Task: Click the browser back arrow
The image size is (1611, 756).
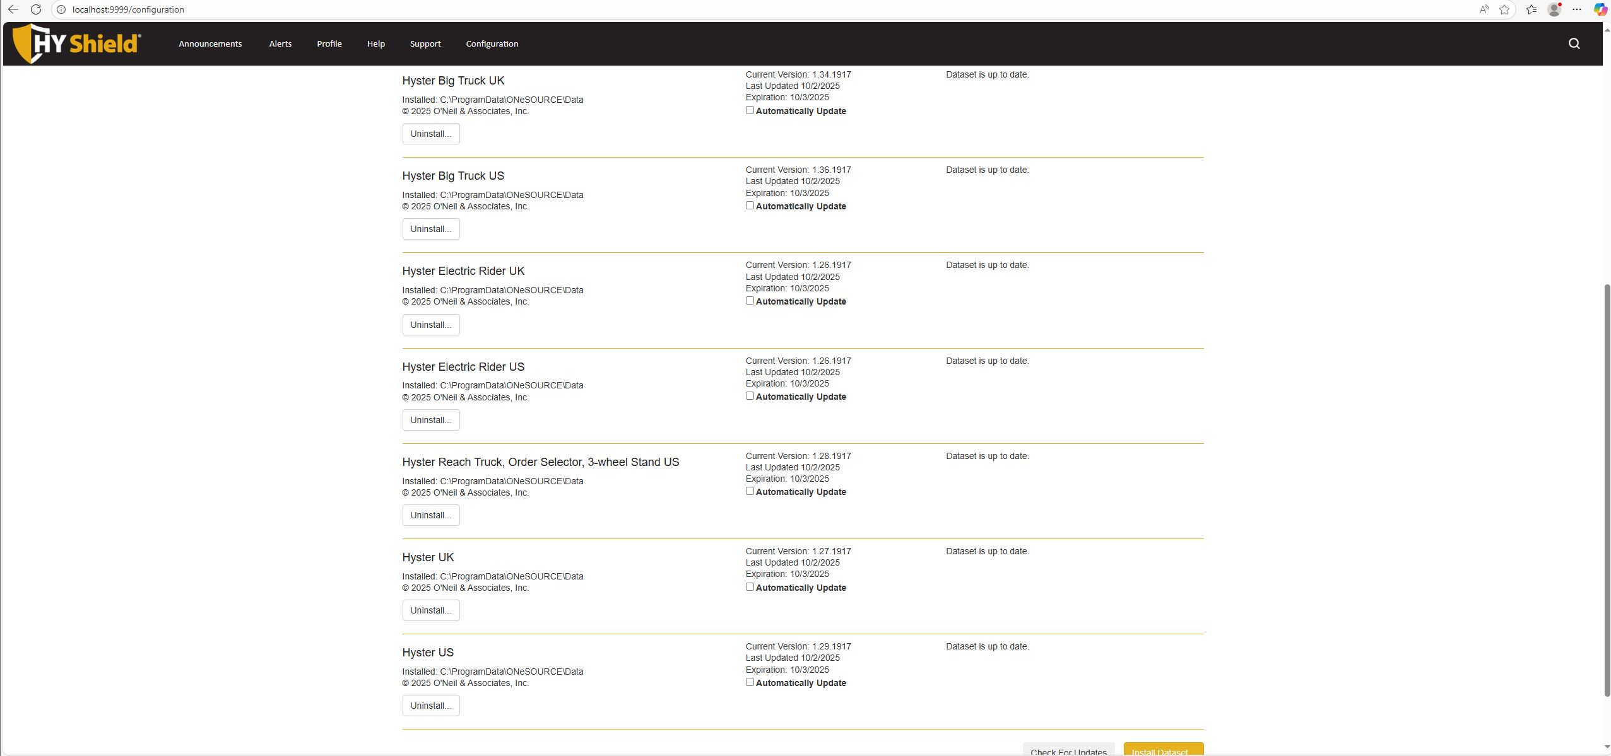Action: (13, 9)
